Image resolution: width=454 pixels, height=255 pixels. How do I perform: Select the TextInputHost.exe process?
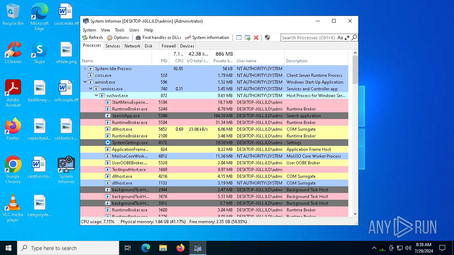214,170
